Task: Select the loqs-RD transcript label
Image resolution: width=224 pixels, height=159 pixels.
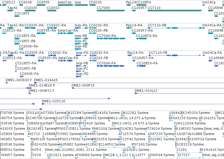Action: point(81,46)
